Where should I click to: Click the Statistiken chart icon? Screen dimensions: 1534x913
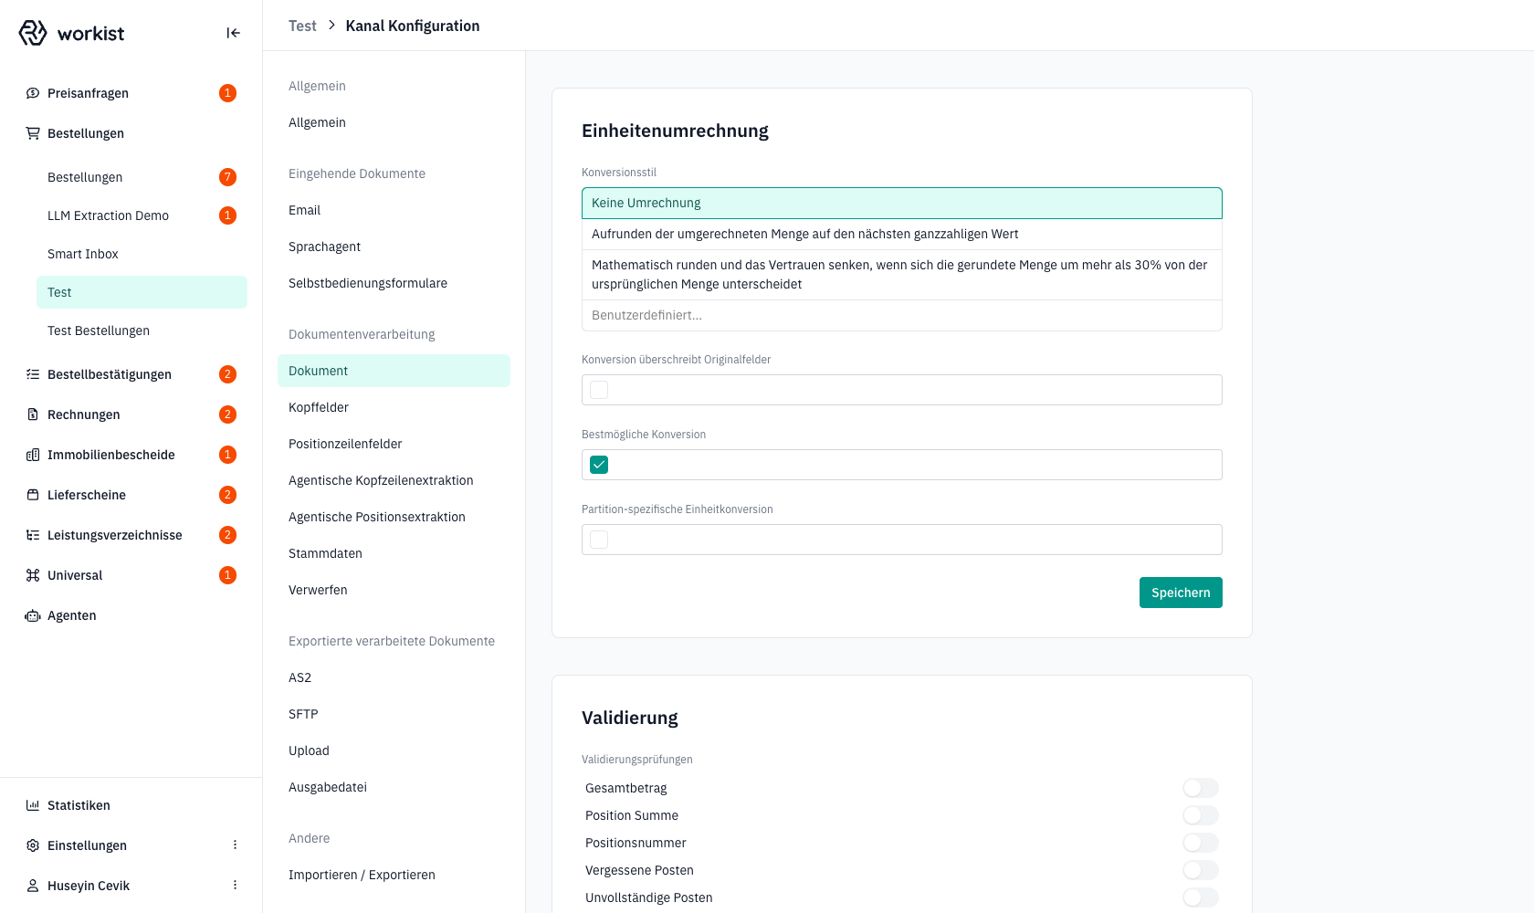tap(33, 805)
